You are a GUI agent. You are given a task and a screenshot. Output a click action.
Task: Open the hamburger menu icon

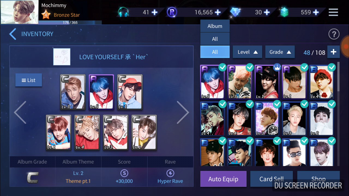coord(333,12)
